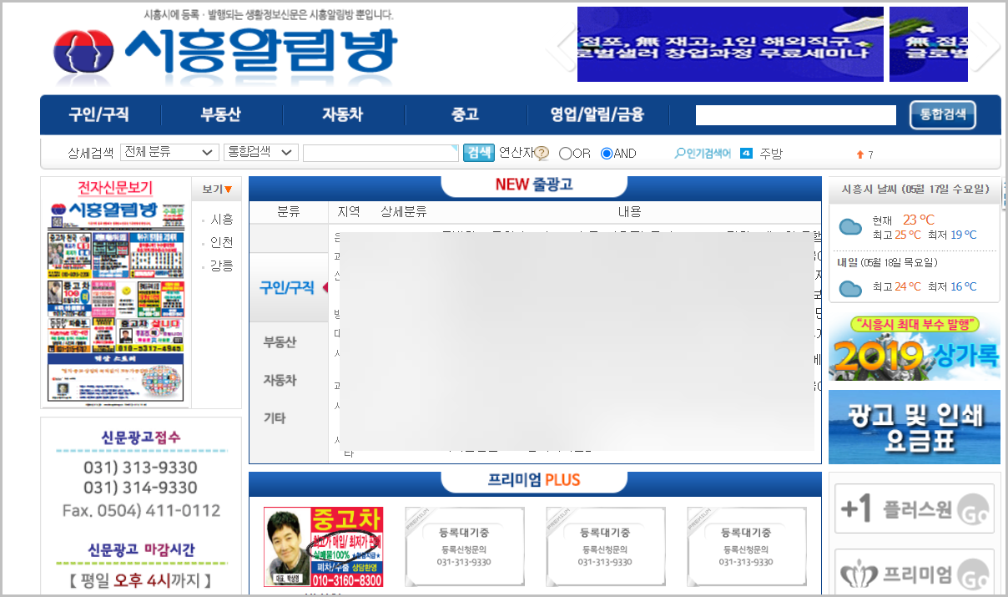Open the 영업/알림/금융 main menu
The image size is (1008, 597).
(597, 115)
